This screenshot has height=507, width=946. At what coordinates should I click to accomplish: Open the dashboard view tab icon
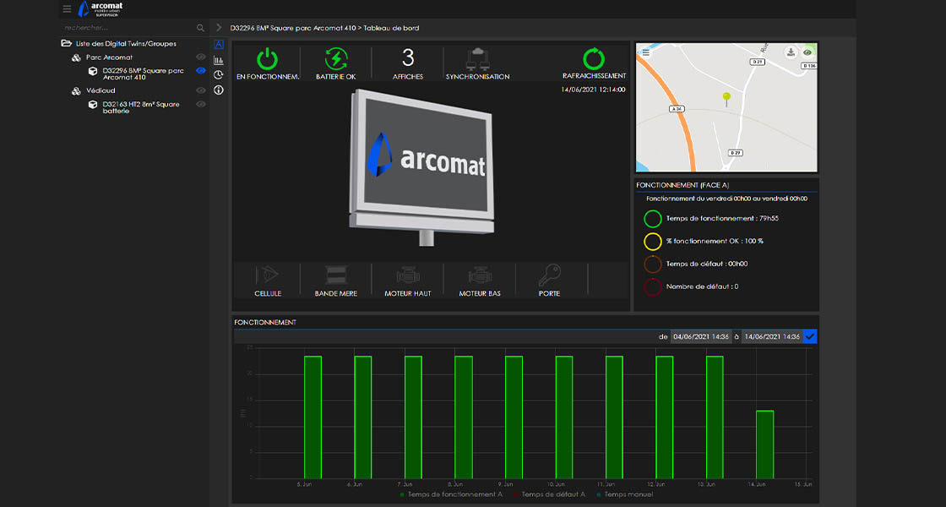click(219, 45)
